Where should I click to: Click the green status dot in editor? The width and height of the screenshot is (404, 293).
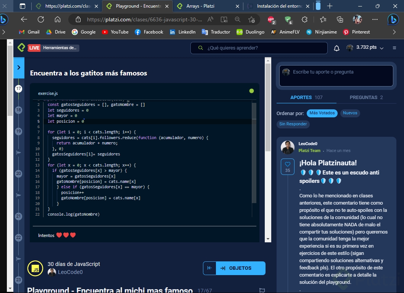251,91
